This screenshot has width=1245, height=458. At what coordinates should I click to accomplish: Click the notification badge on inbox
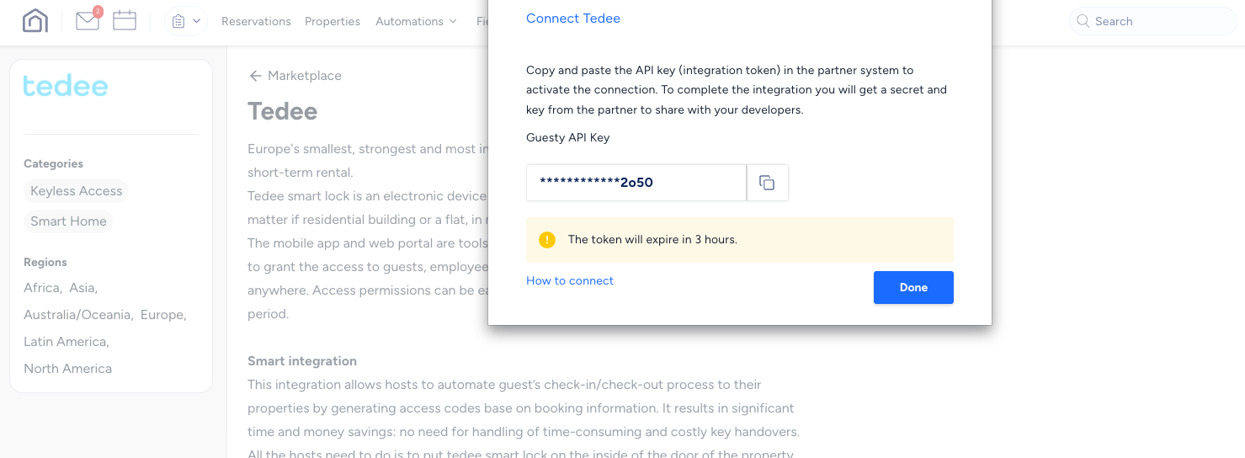[x=98, y=12]
